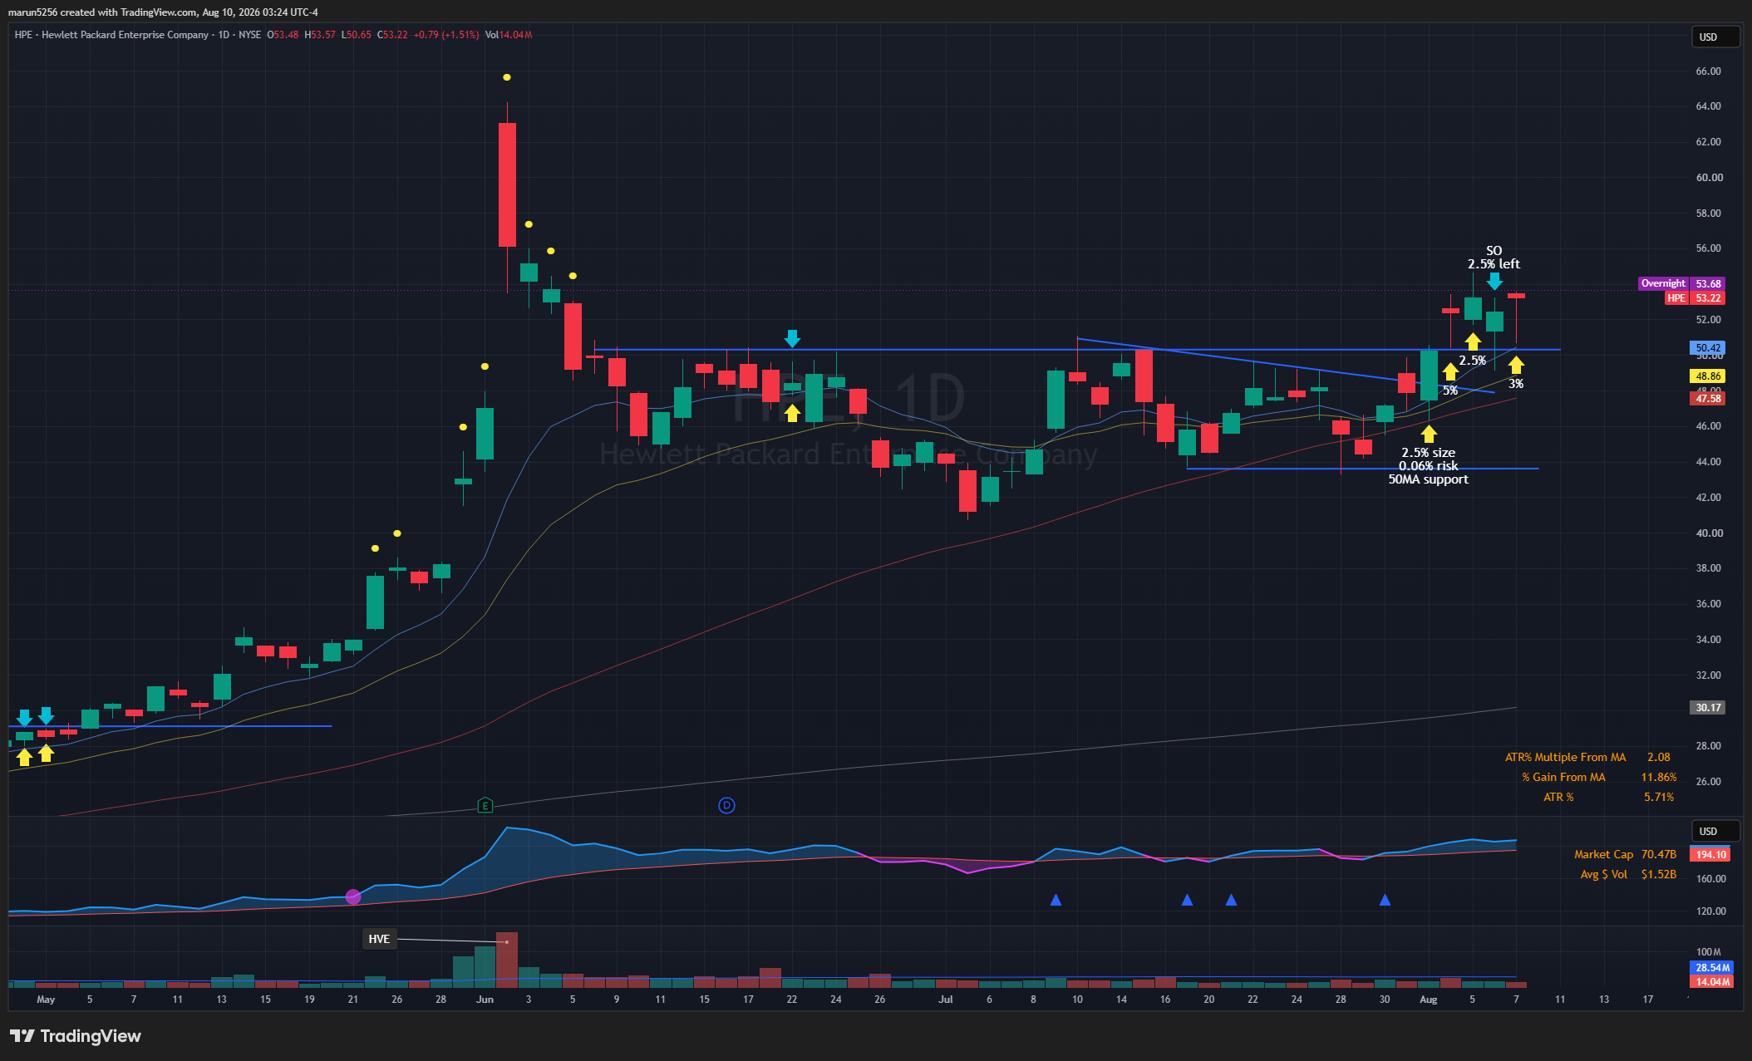Select the yellow up arrow above the "5%" label
Viewport: 1752px width, 1061px height.
(1450, 371)
